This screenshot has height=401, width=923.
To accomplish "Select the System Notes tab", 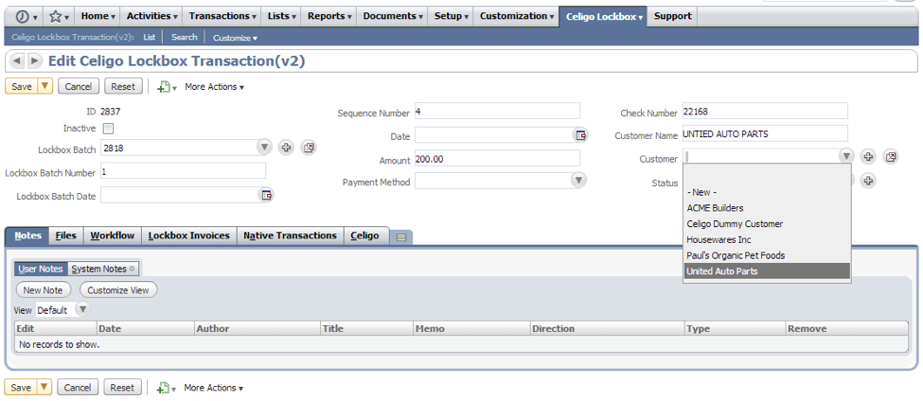I will point(103,269).
